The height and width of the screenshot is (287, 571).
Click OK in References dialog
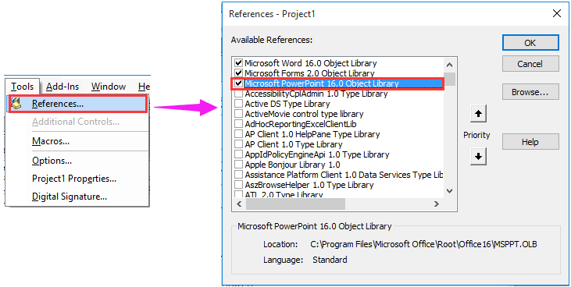click(530, 43)
